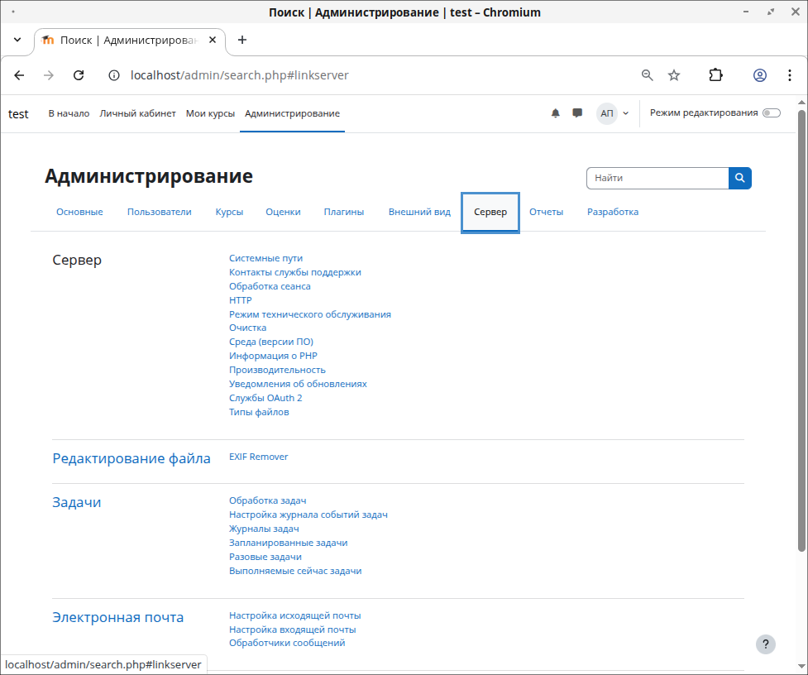This screenshot has height=675, width=808.
Task: Click the Найти search input field
Action: pyautogui.click(x=657, y=178)
